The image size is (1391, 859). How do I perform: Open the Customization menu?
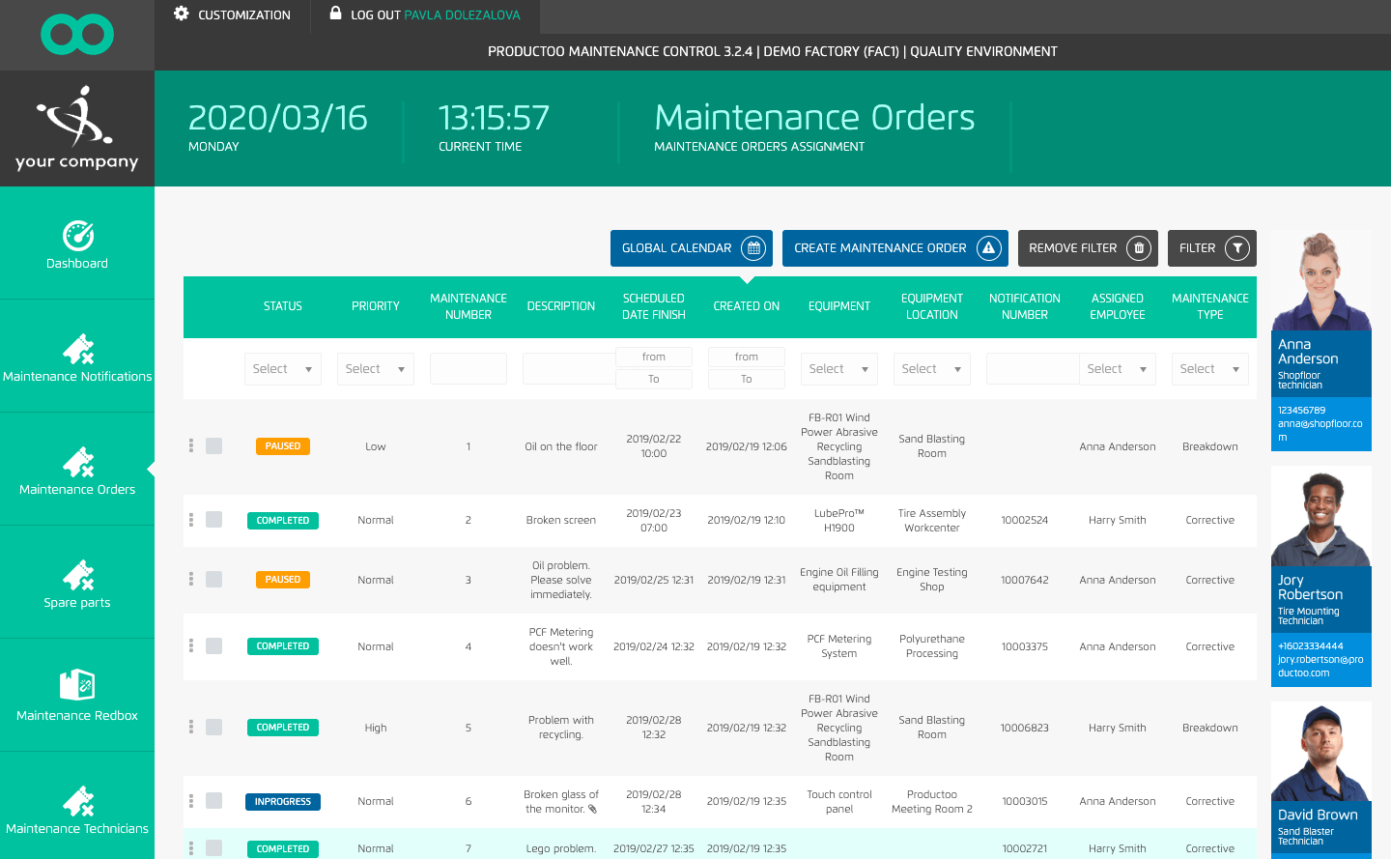pos(232,15)
